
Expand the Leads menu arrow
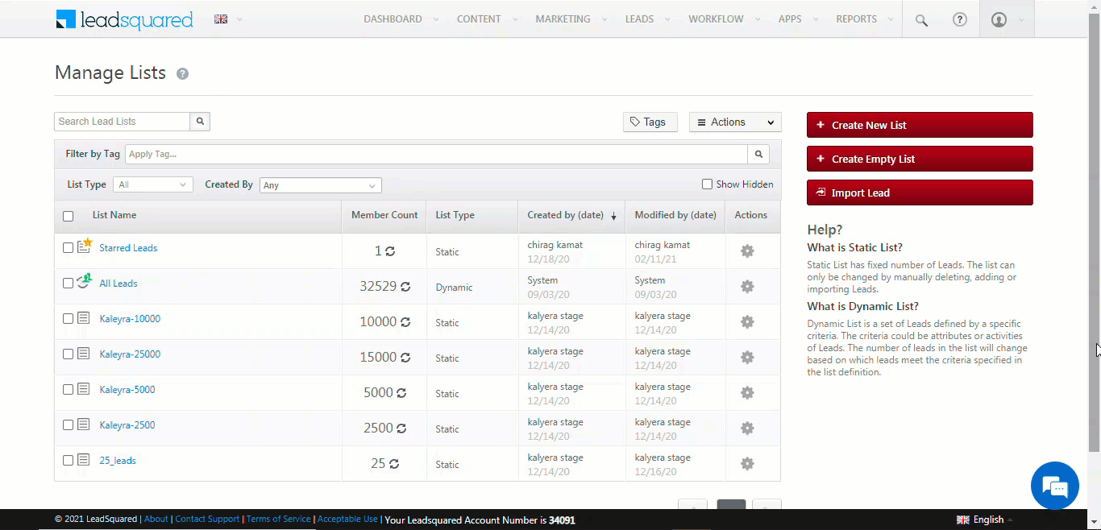click(668, 19)
